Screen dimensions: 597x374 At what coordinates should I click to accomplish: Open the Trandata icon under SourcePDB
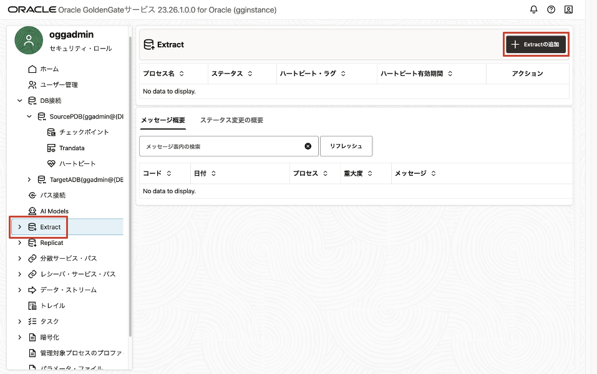coord(52,148)
